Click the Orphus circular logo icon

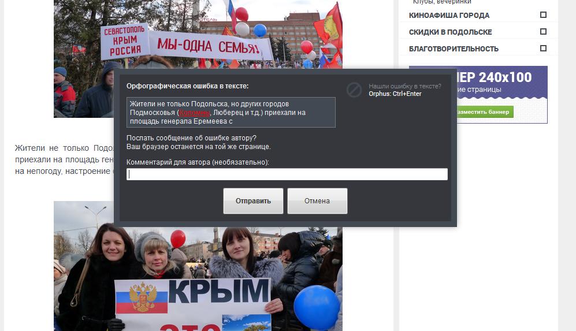[x=354, y=90]
